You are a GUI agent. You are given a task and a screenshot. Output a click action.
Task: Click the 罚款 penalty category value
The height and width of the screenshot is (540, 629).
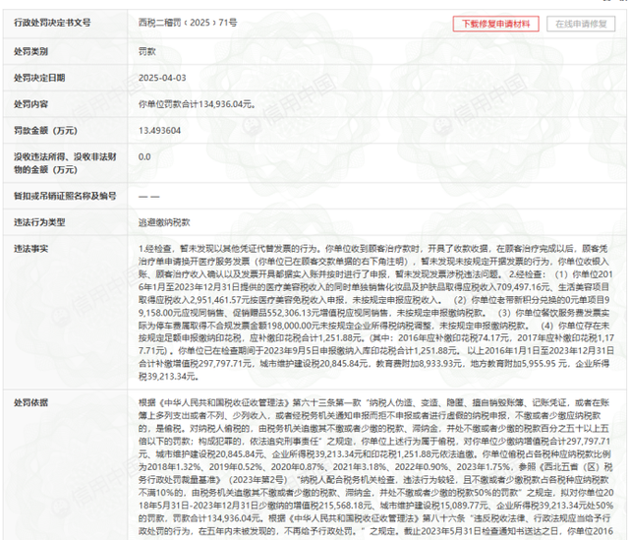click(x=146, y=51)
